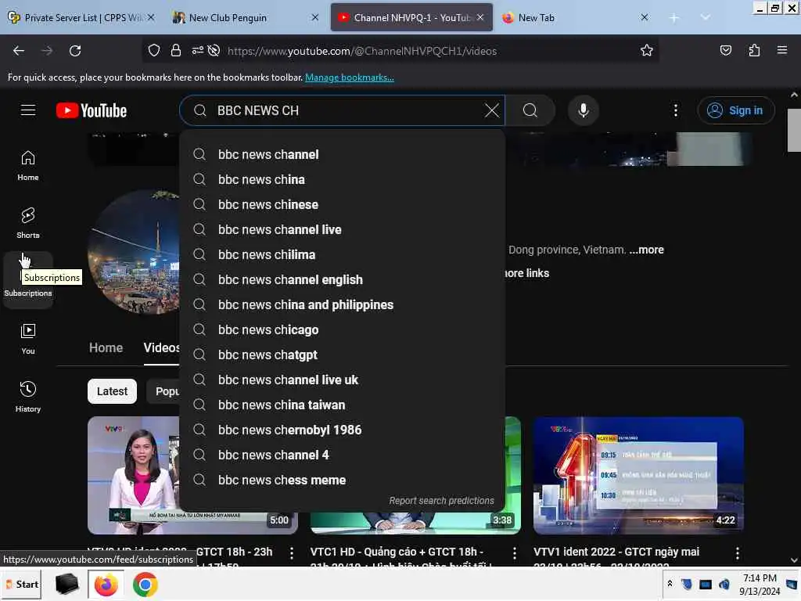Screen dimensions: 801x601
Task: Choose suggestion bbc news chess meme
Action: pyautogui.click(x=343, y=480)
